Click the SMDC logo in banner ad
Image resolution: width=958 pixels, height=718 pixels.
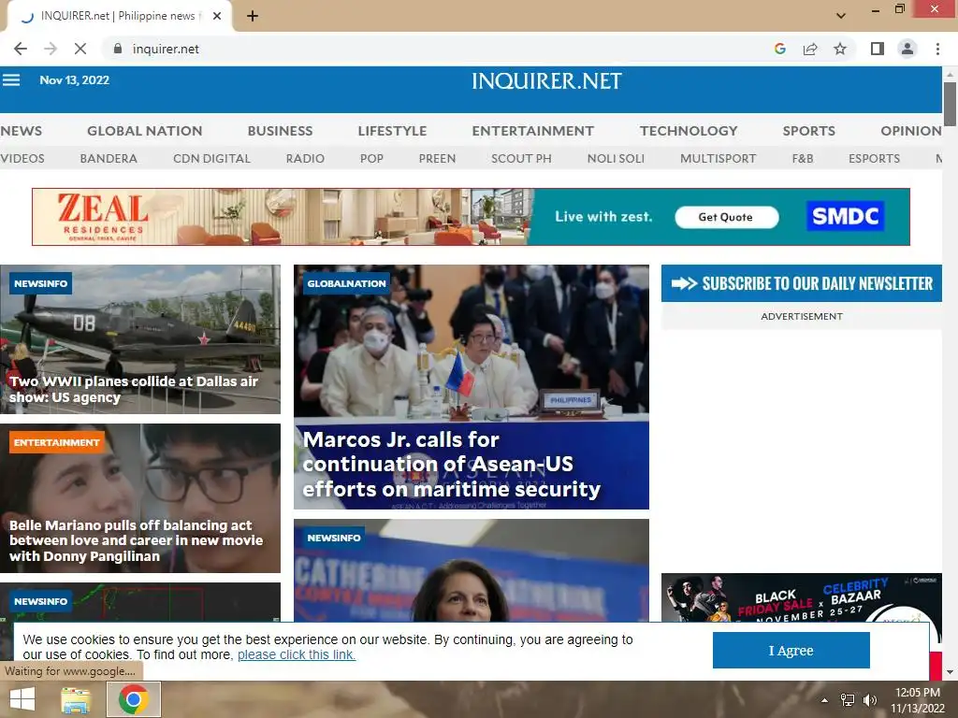point(845,216)
